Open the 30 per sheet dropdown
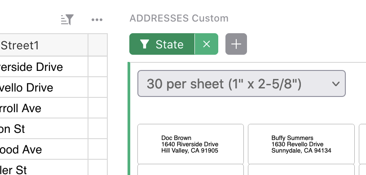Screen dimensions: 366x175 [x=241, y=83]
